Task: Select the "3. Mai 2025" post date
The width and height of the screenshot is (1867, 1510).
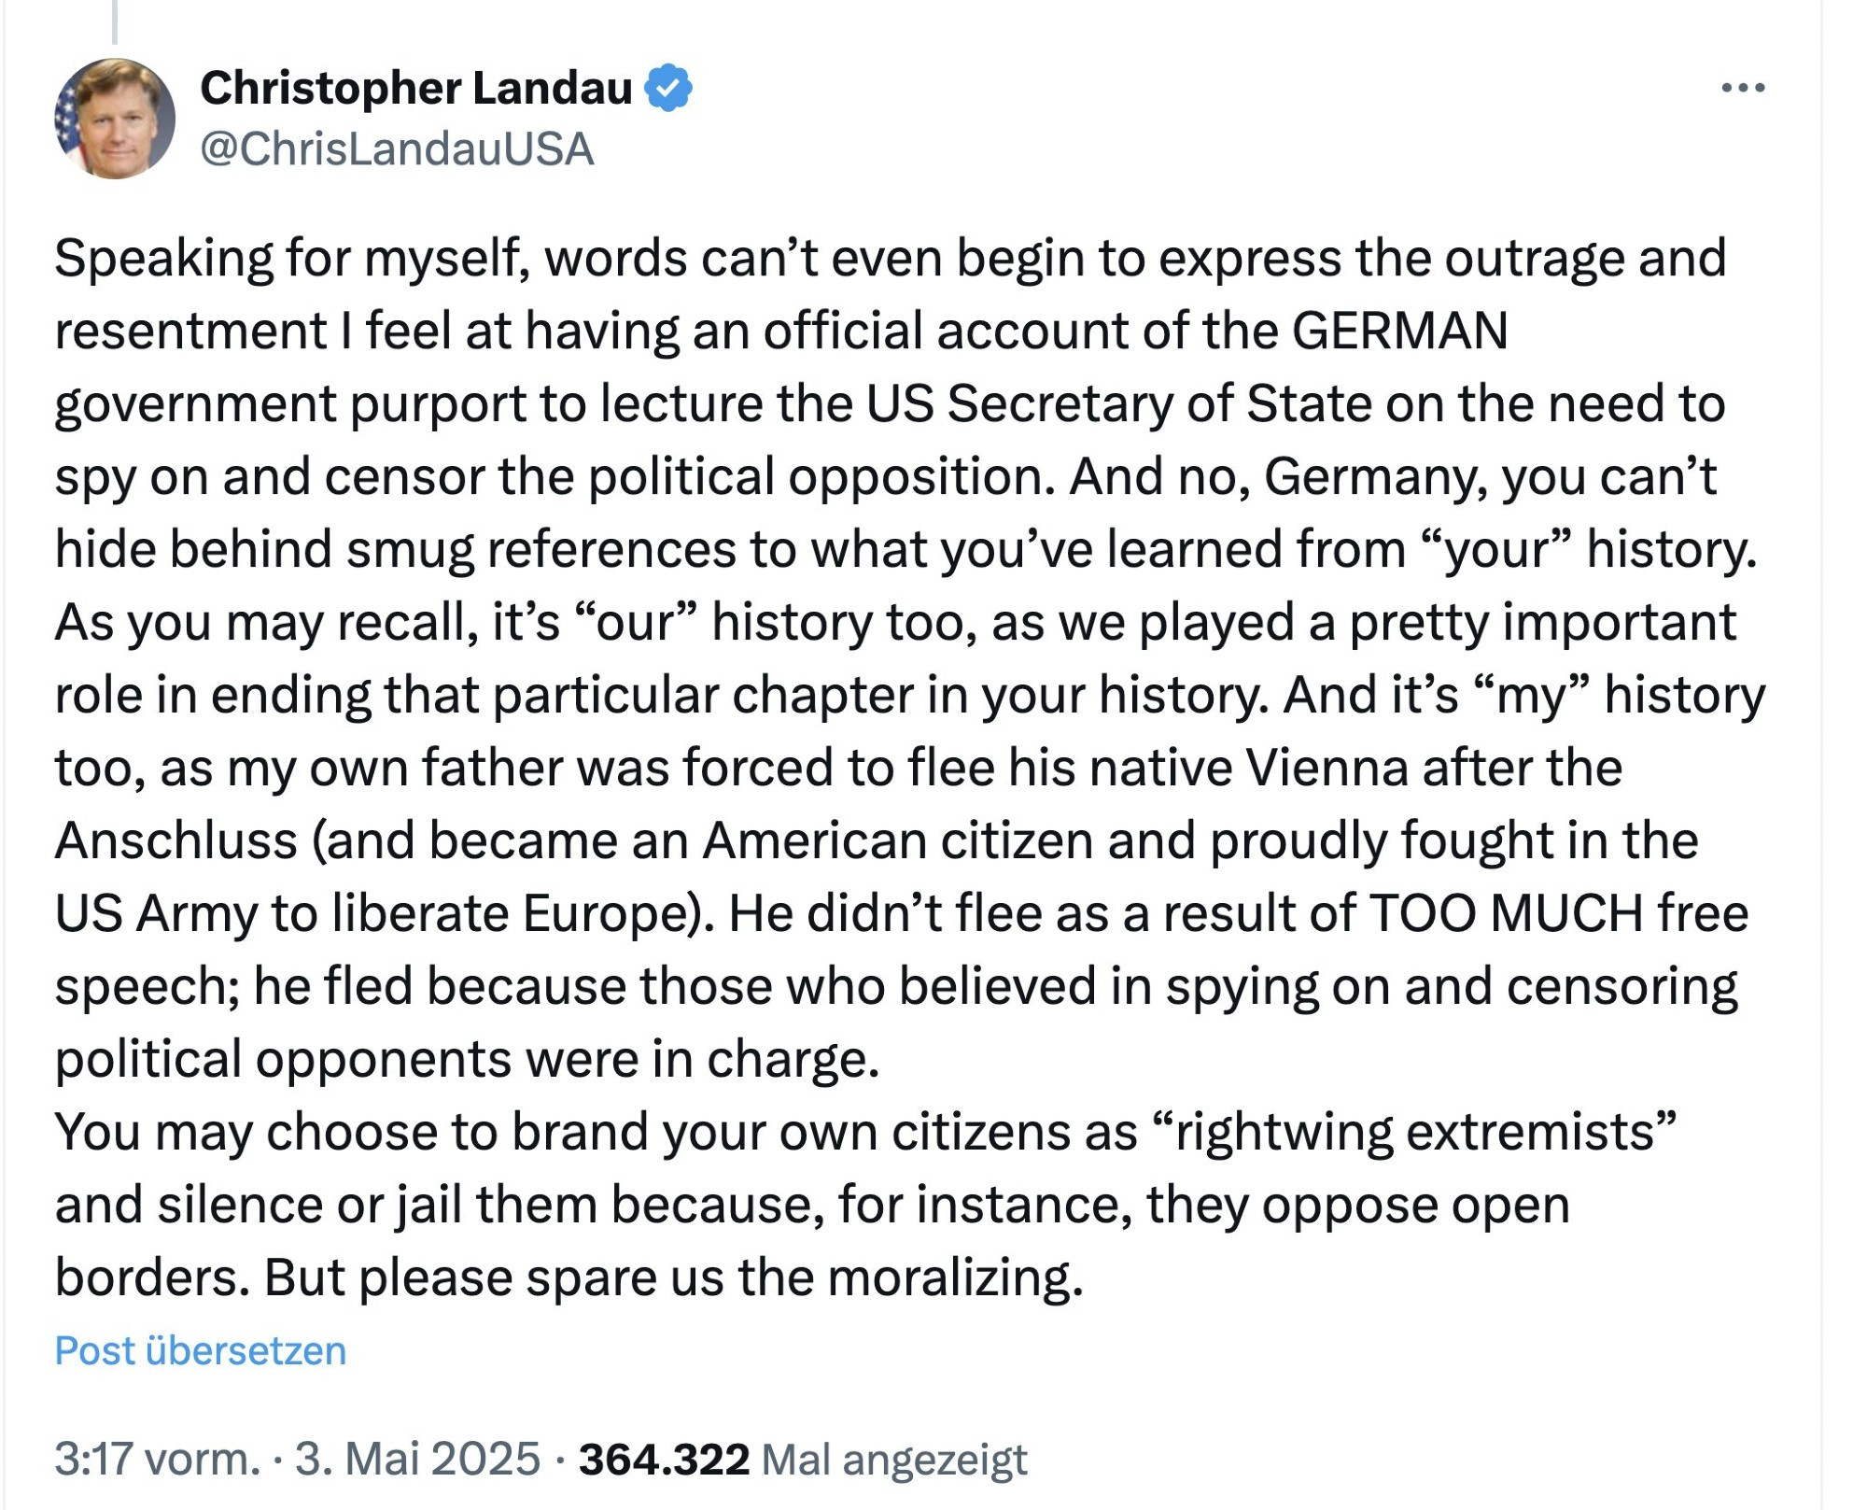Action: (x=417, y=1459)
